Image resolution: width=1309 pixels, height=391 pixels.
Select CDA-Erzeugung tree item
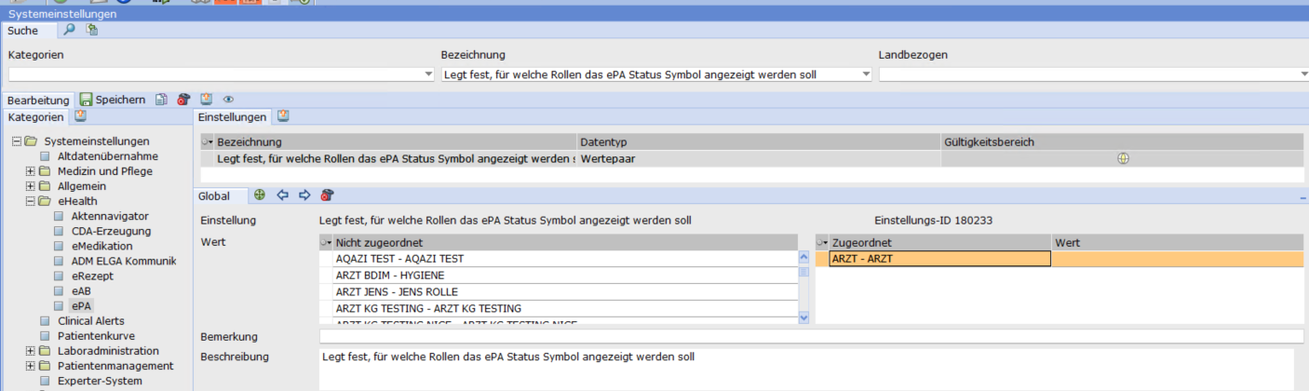coord(111,231)
